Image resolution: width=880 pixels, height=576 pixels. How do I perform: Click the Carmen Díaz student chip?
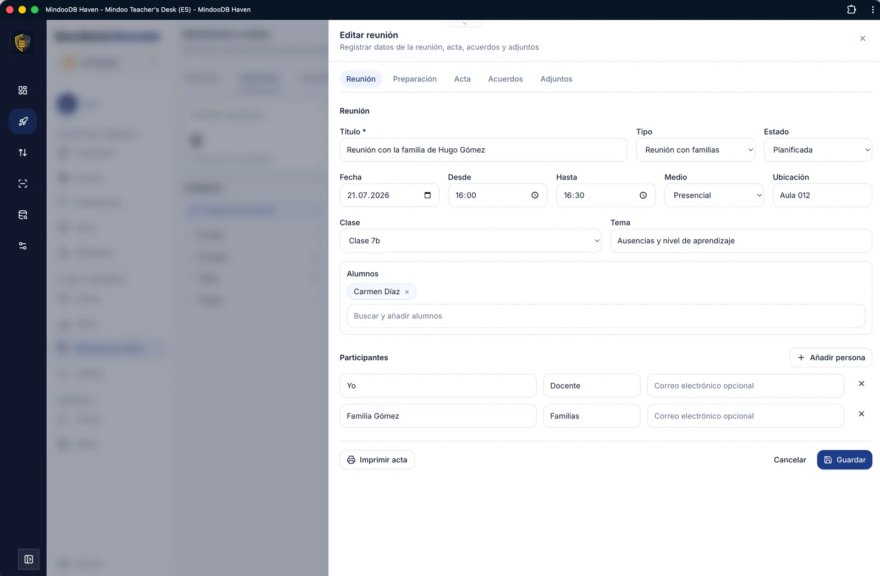[381, 292]
